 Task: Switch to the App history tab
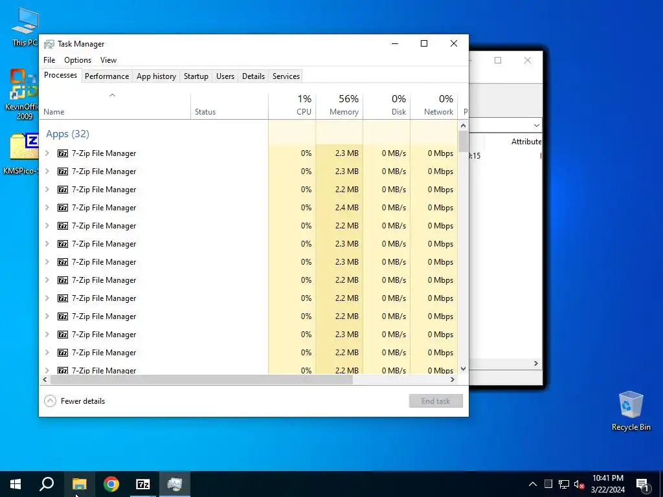point(156,76)
